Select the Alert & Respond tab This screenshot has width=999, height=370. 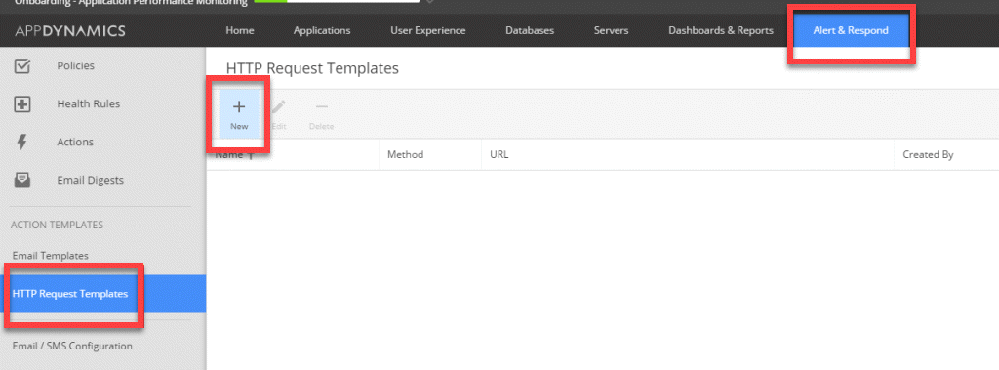tap(851, 30)
